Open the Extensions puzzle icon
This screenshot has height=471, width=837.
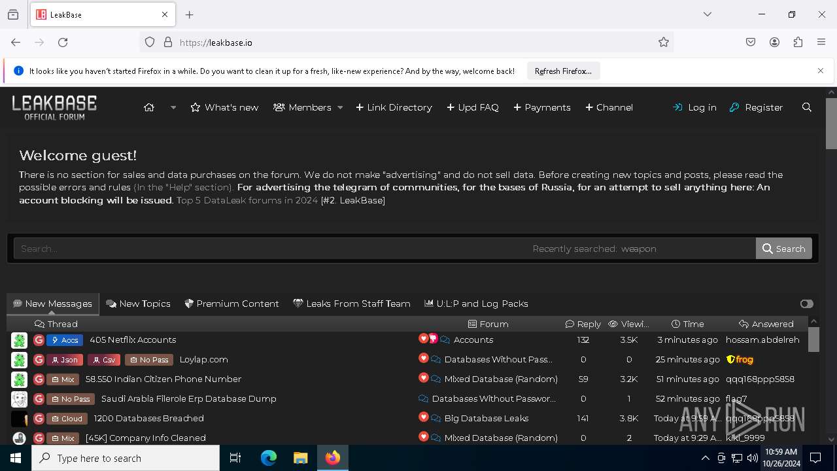click(798, 43)
